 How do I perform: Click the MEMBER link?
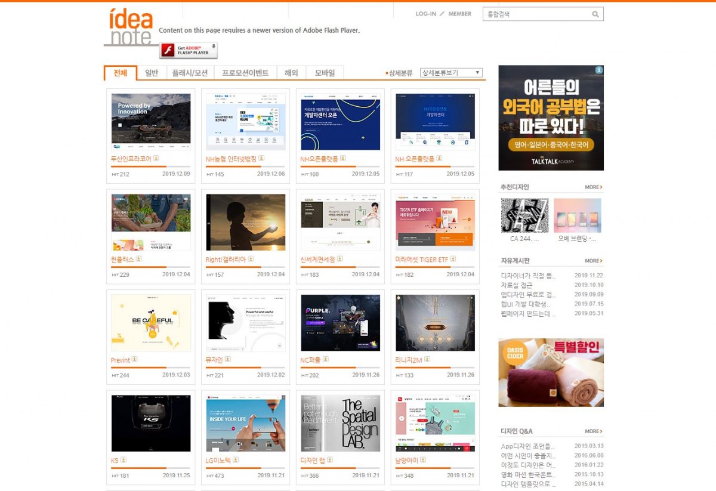coord(460,14)
